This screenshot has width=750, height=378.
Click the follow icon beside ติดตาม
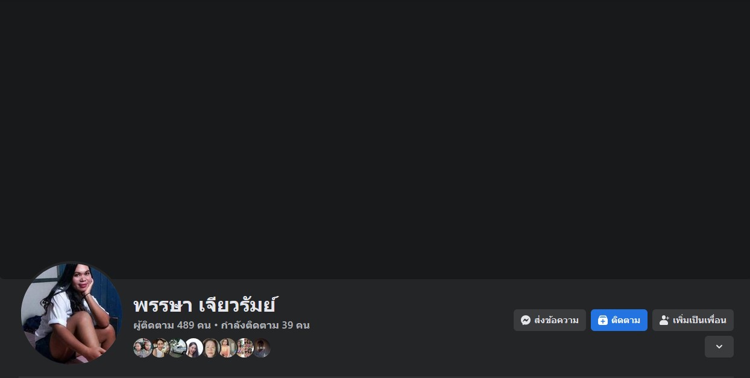click(x=603, y=320)
